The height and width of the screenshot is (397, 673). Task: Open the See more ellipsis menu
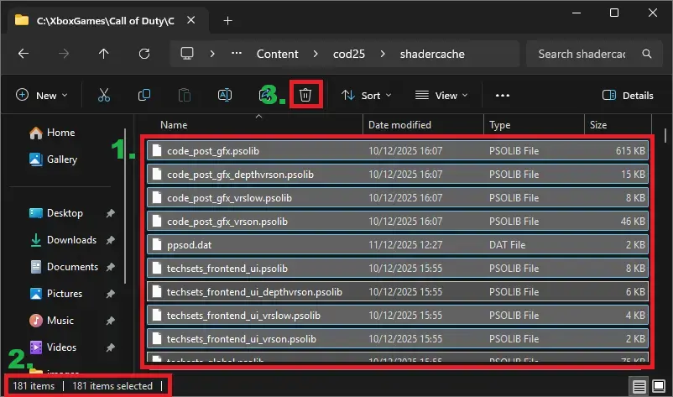[x=502, y=96]
